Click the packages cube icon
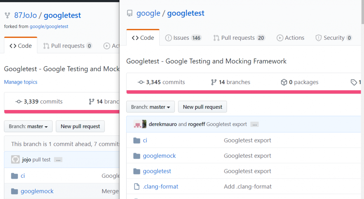This screenshot has height=199, width=364. click(284, 82)
